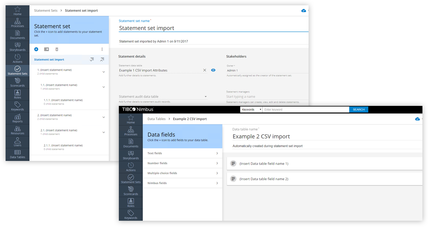The width and height of the screenshot is (428, 228).
Task: Open Data Tables in the back window sidebar
Action: pos(17,154)
